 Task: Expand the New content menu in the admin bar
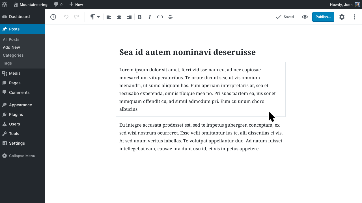pos(76,5)
